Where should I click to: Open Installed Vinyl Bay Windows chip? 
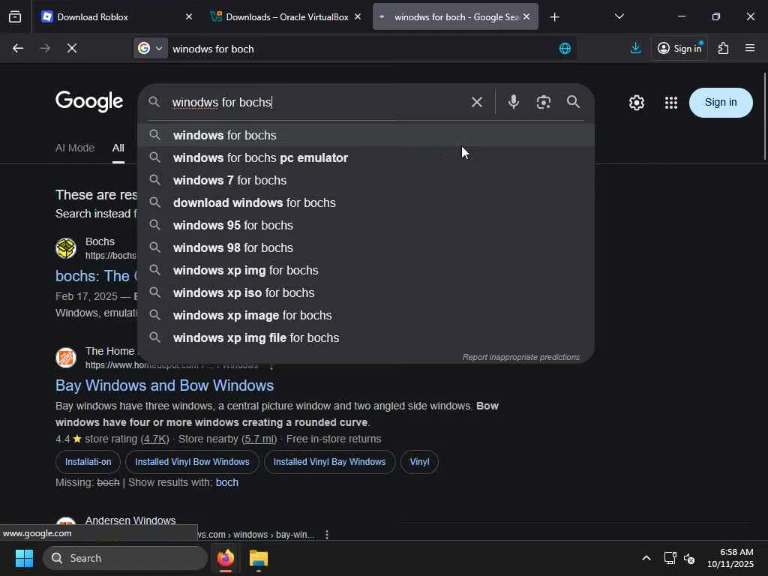coord(330,462)
